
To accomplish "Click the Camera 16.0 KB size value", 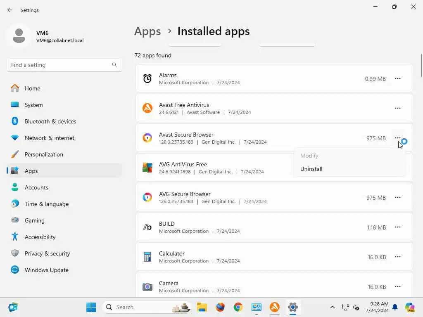I will 377,287.
